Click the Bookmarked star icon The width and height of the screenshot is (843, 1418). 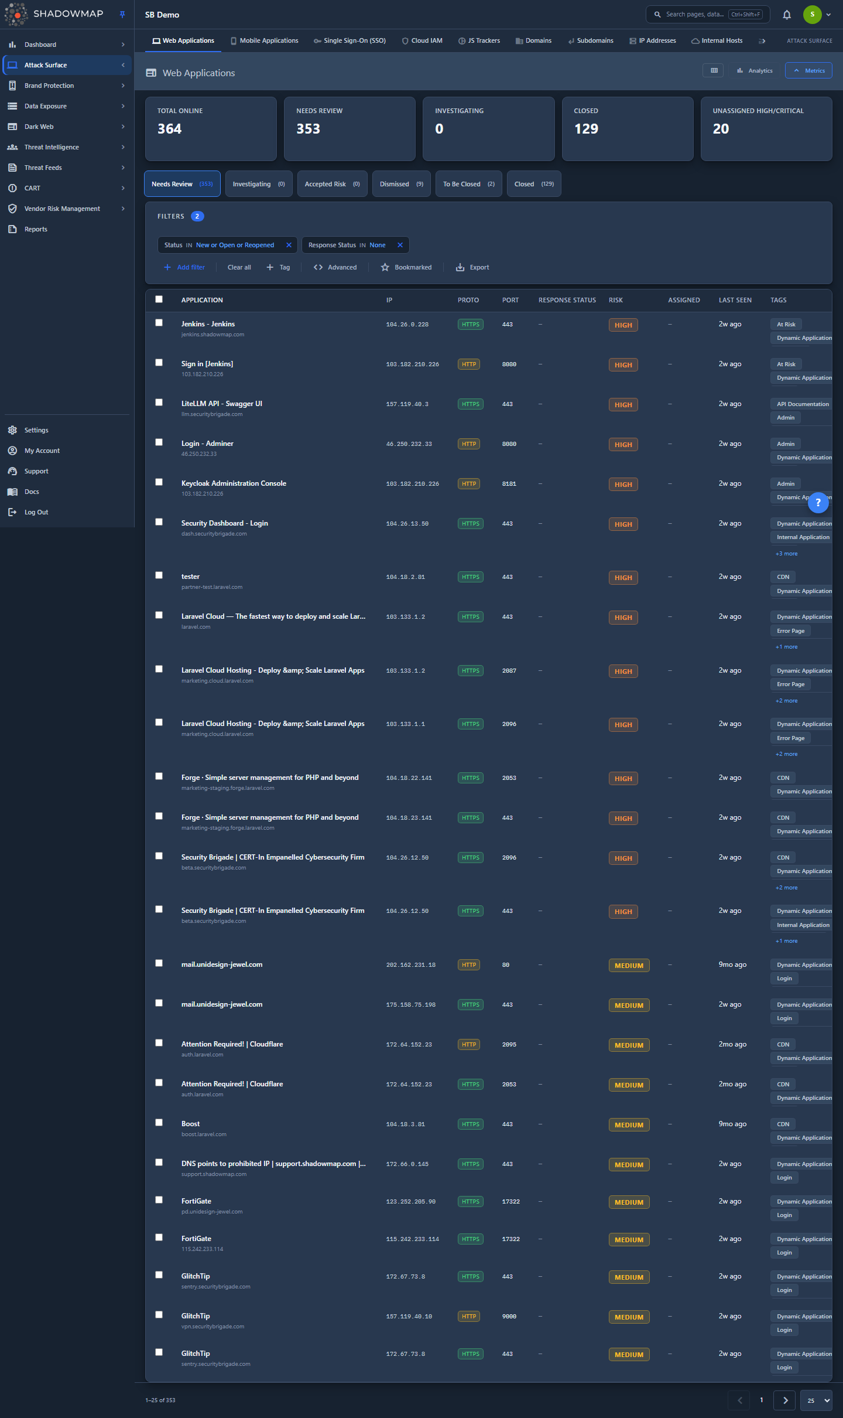(385, 267)
